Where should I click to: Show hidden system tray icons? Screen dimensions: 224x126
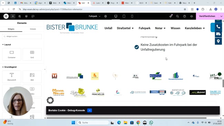click(x=189, y=123)
